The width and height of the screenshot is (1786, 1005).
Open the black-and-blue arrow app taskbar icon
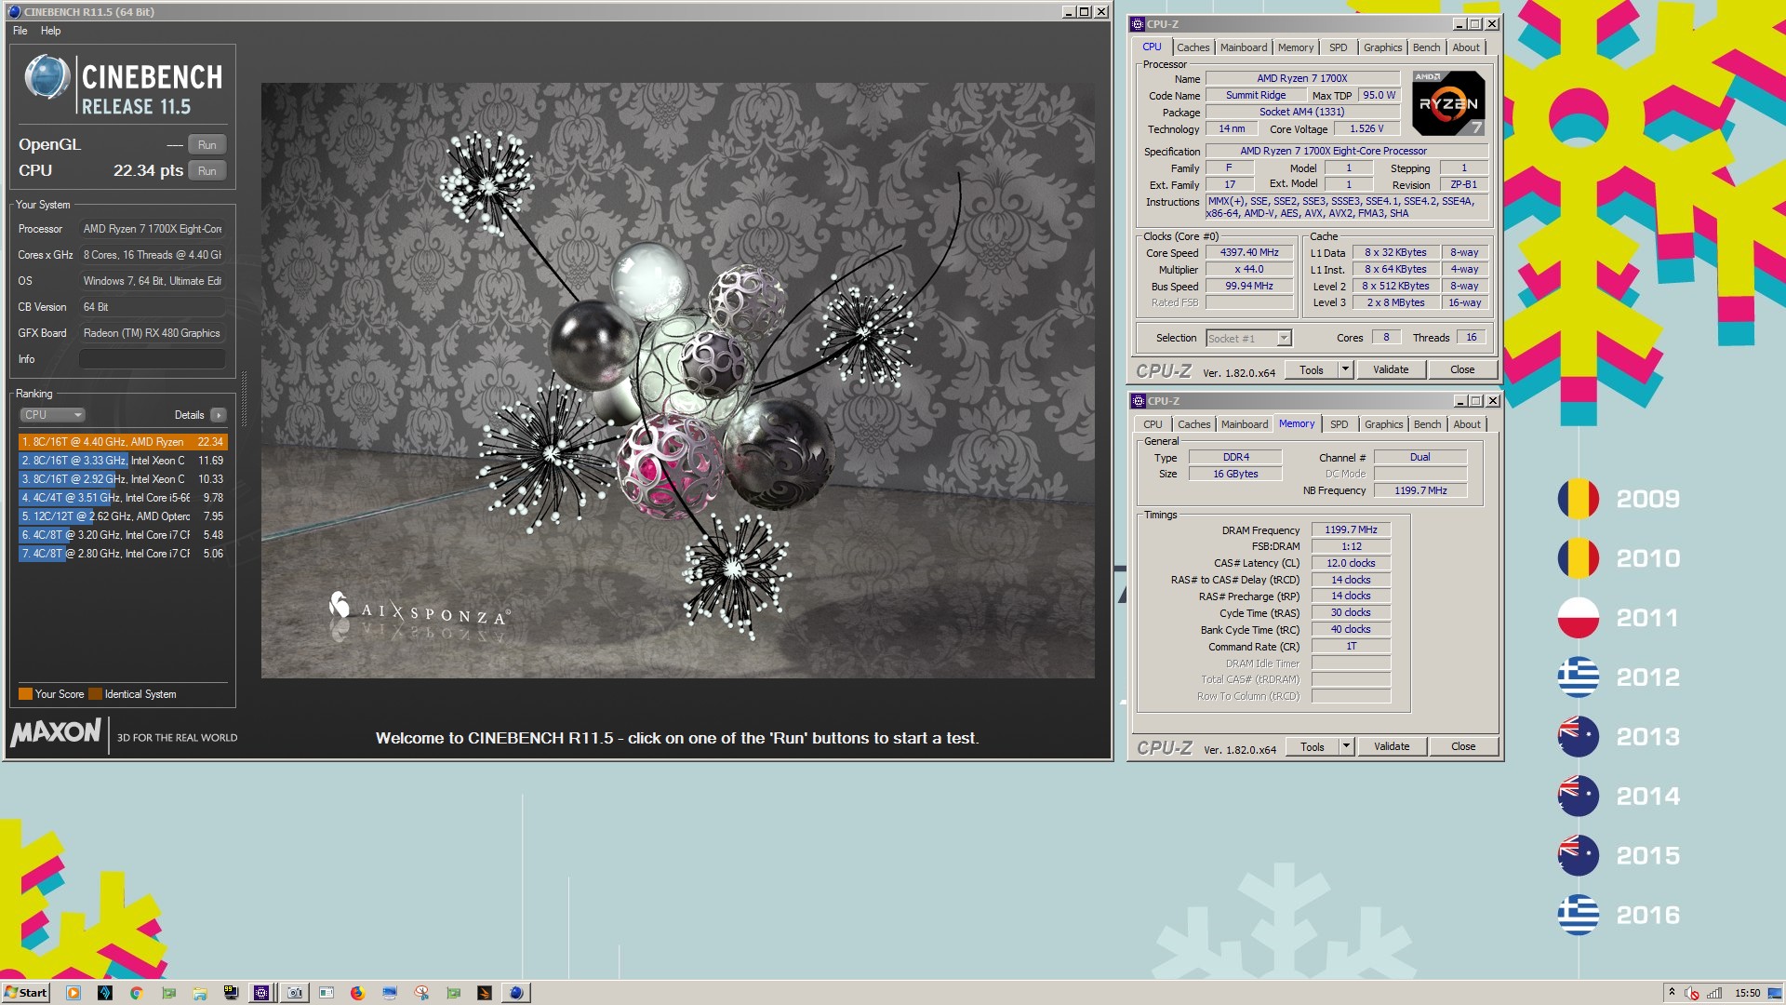click(x=105, y=993)
